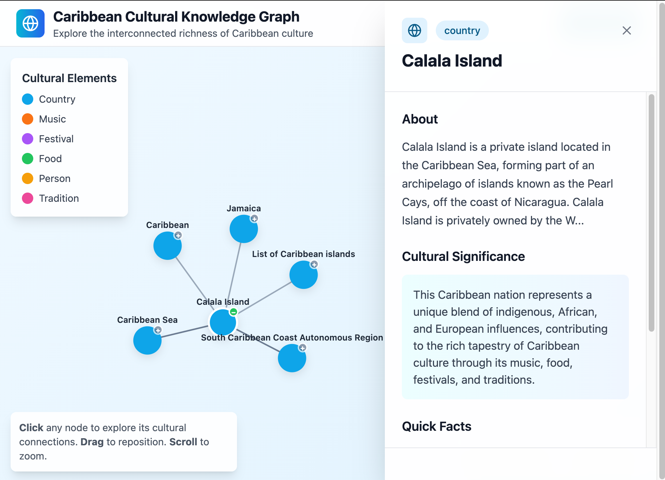Screen dimensions: 665x480
Task: Select the blue Country marker in the legend
Action: 28,99
